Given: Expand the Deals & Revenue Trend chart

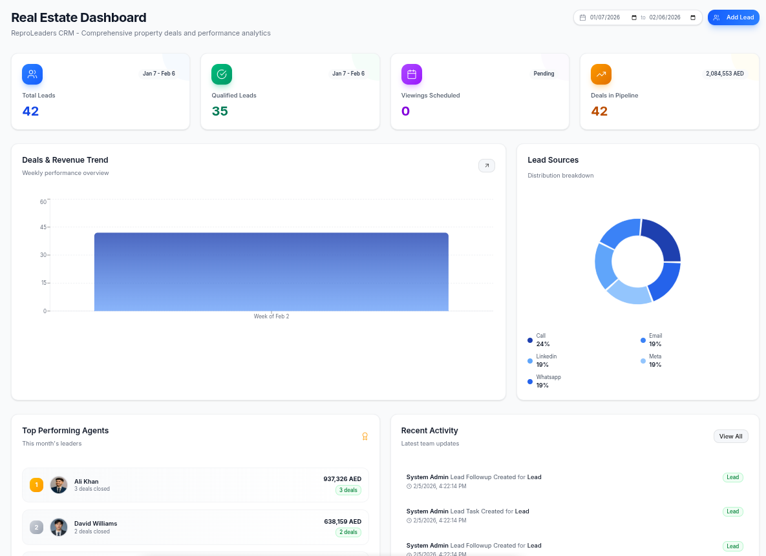Looking at the screenshot, I should 487,165.
